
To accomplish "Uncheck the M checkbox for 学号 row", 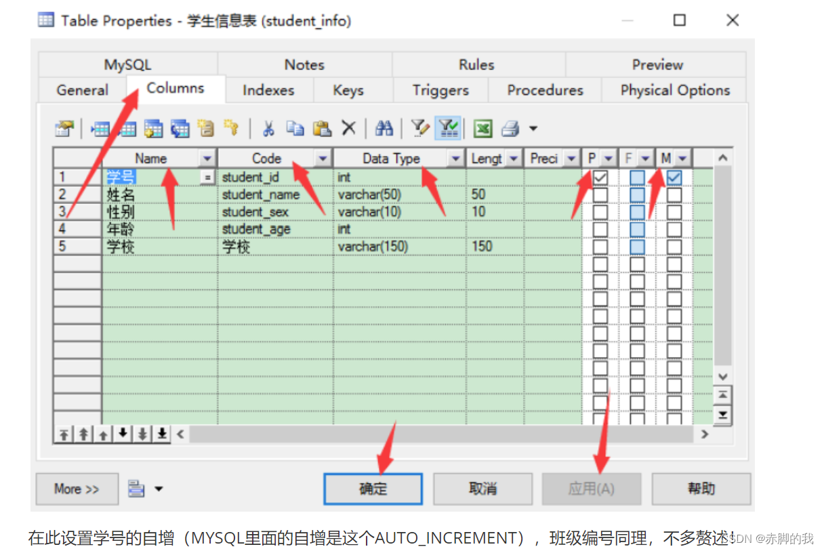I will pyautogui.click(x=674, y=177).
